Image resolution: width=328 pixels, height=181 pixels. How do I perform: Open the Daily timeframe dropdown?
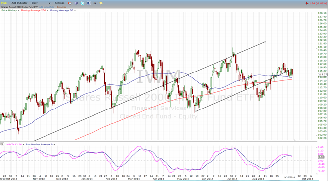[x=41, y=3]
